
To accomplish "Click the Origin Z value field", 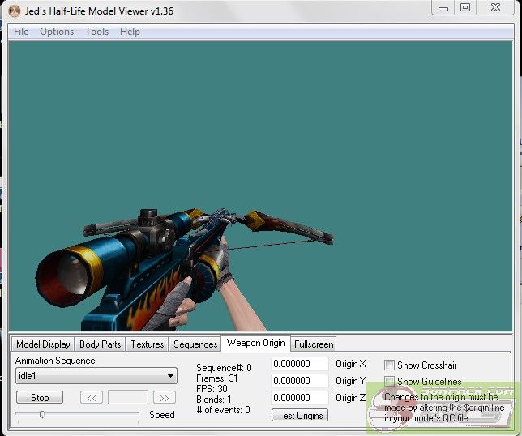I will 300,398.
